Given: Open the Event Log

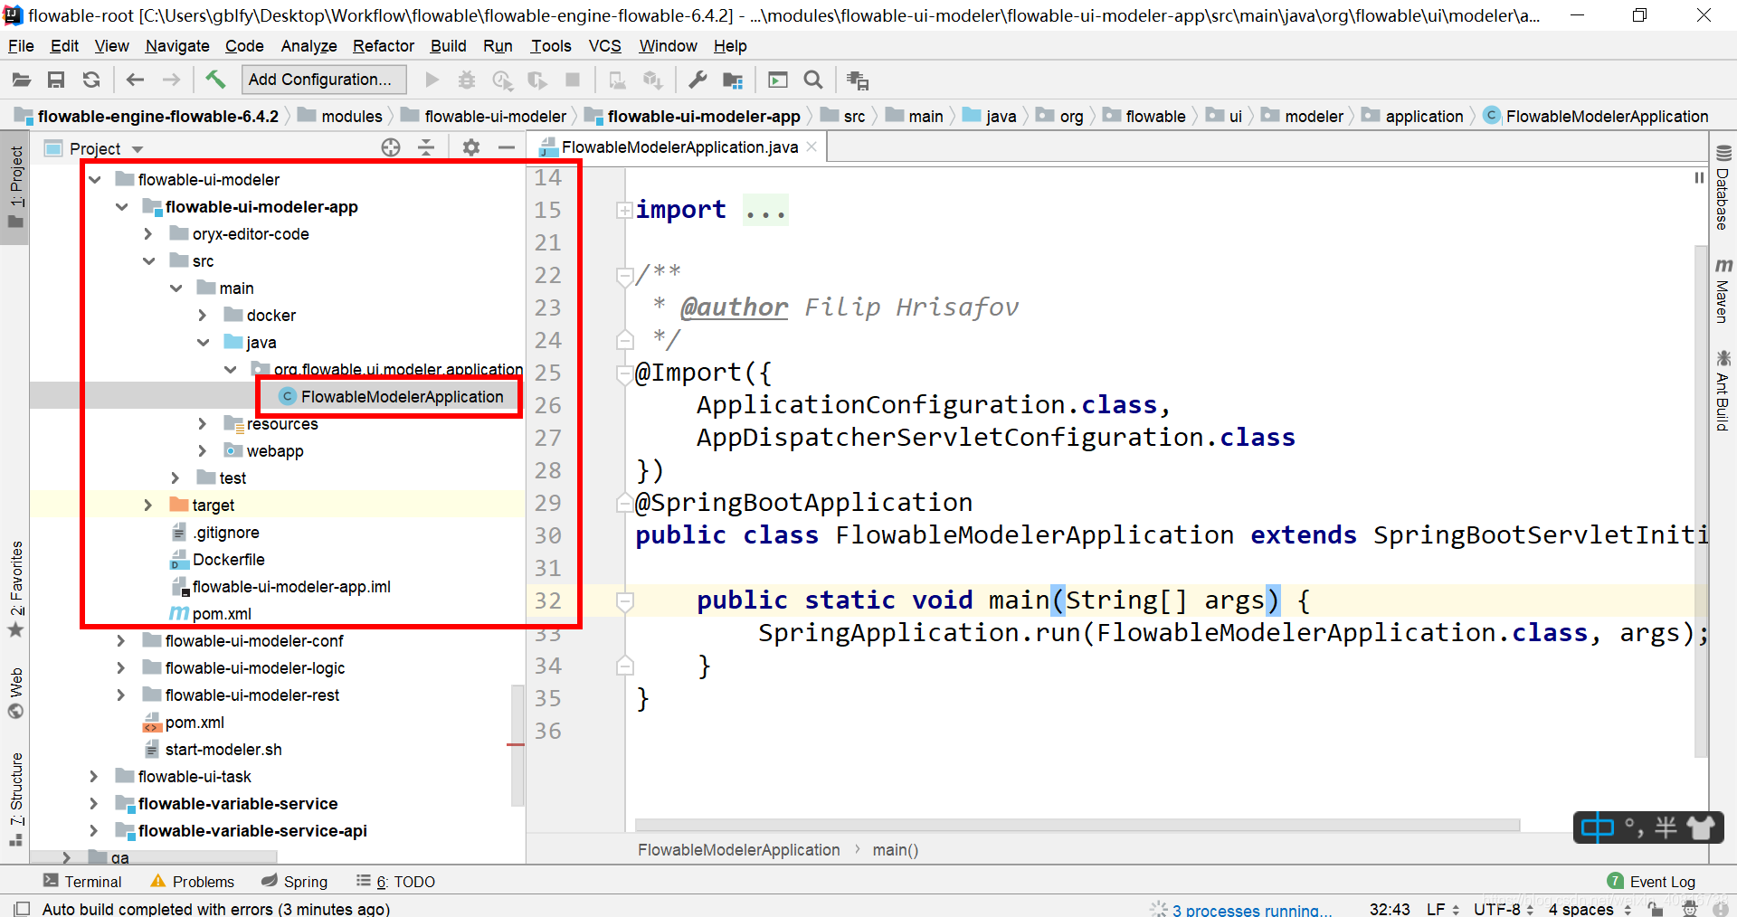Looking at the screenshot, I should (1652, 882).
